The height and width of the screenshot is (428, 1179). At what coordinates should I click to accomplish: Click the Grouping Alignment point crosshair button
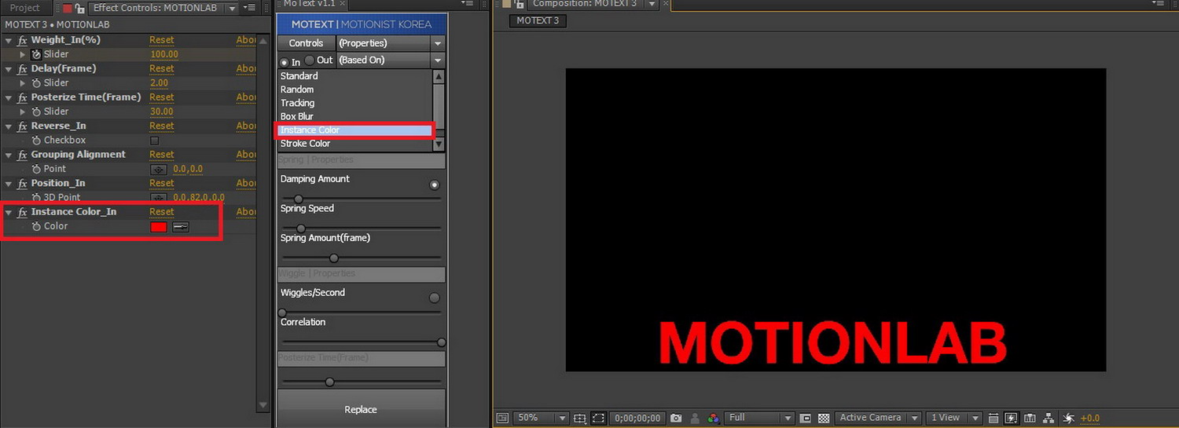159,170
